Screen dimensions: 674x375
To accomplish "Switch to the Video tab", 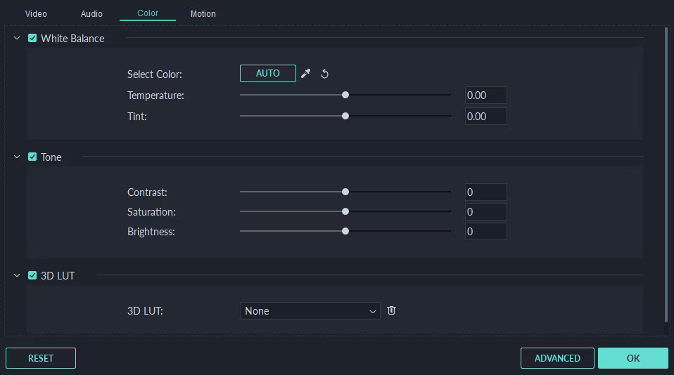I will pos(36,14).
